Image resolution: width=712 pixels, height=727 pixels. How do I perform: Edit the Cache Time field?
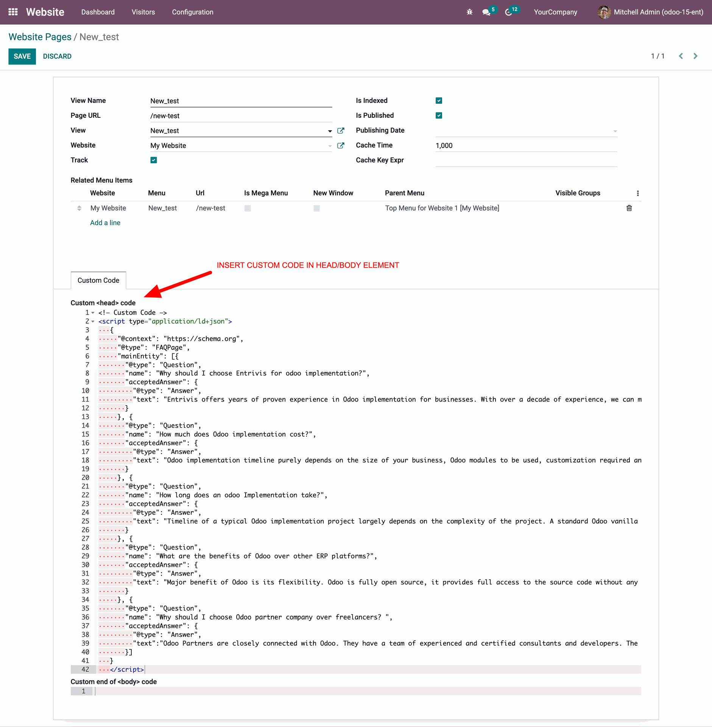(x=526, y=146)
